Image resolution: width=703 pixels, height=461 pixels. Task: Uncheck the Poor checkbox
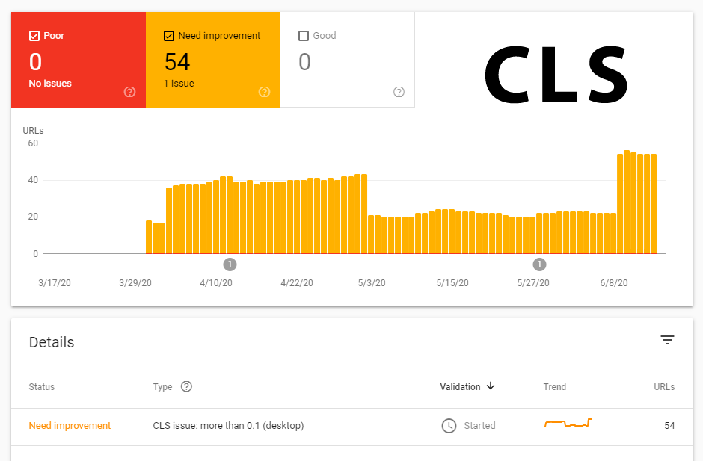pos(34,36)
